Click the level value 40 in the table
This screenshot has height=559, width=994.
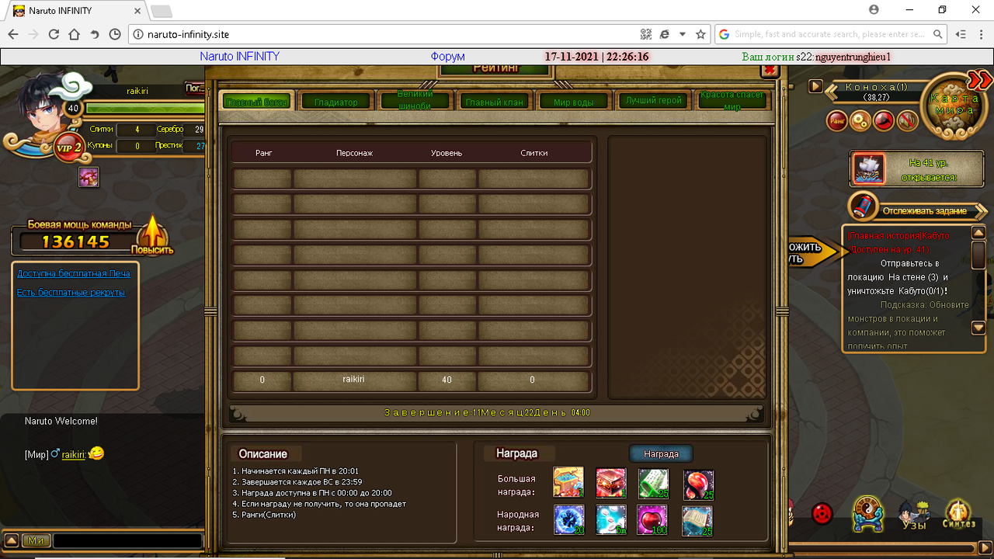click(x=447, y=380)
